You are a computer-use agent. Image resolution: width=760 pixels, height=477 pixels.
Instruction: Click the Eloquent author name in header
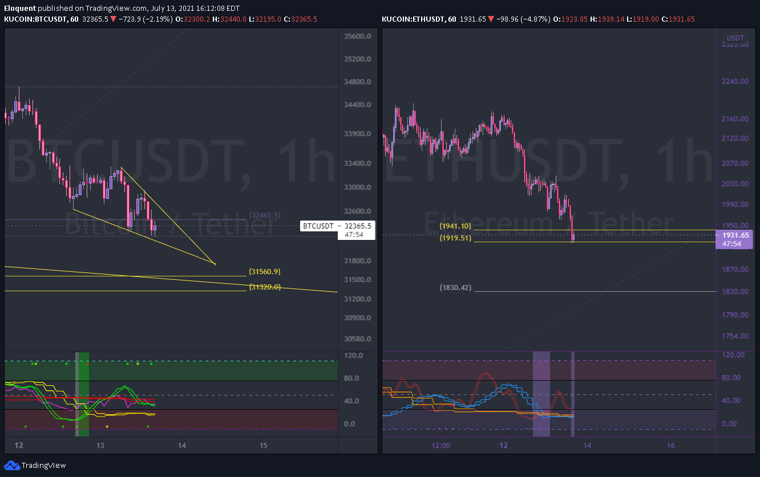pos(19,9)
